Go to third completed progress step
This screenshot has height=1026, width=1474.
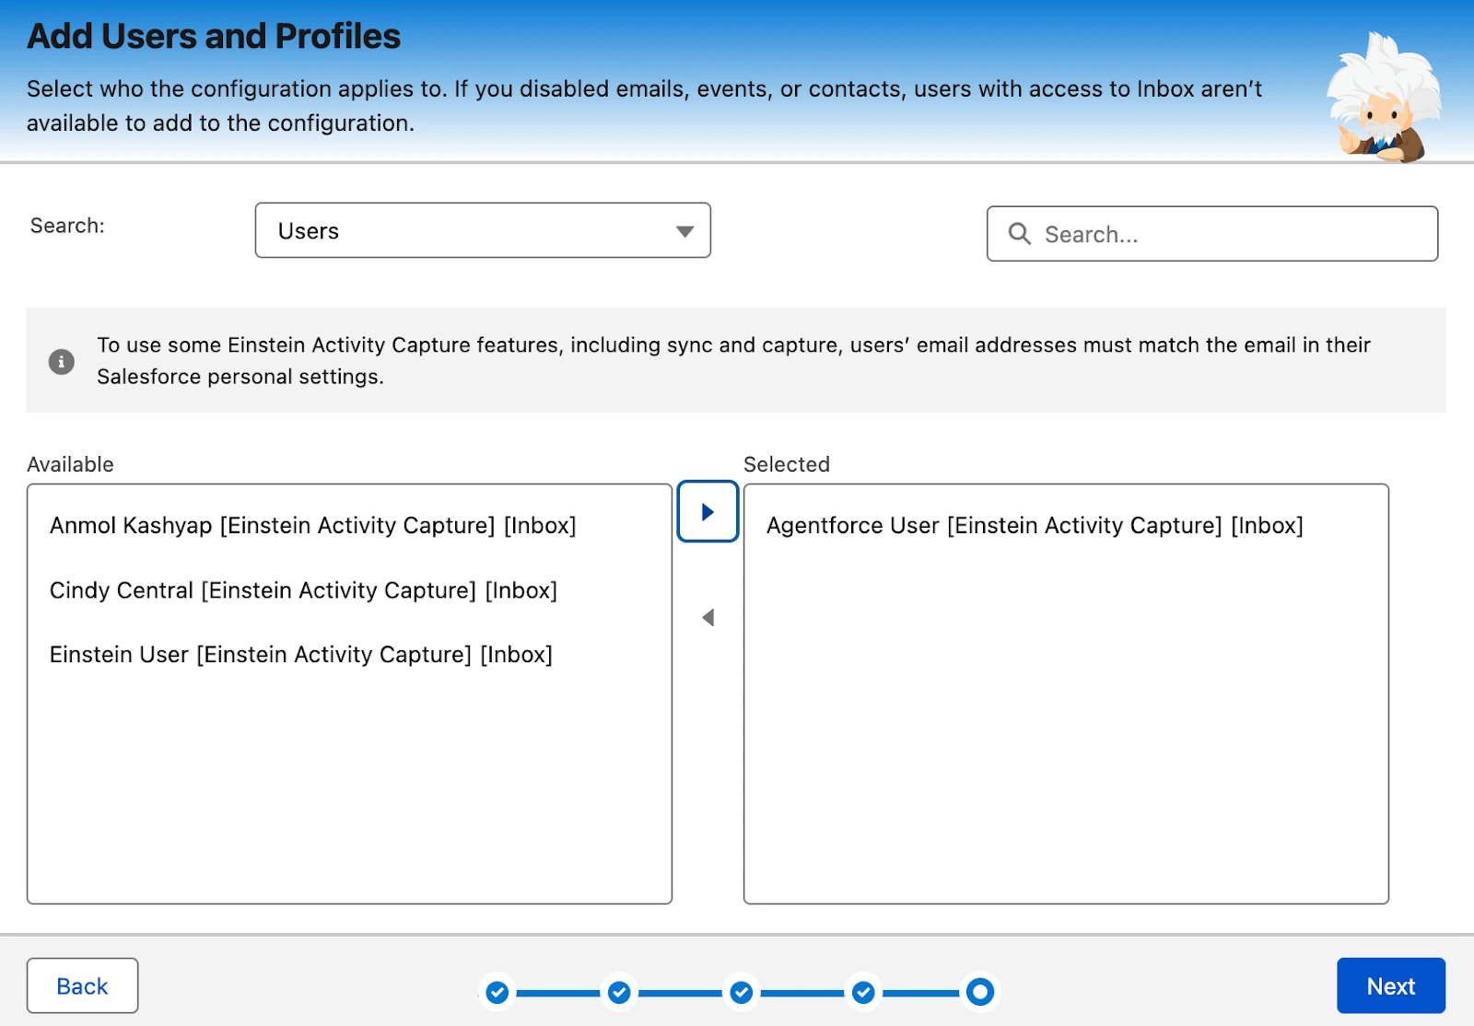pyautogui.click(x=742, y=992)
